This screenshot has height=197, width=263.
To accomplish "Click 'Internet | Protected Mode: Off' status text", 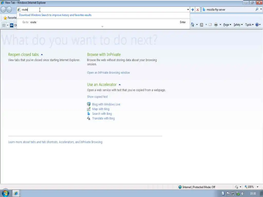I will coord(199,187).
